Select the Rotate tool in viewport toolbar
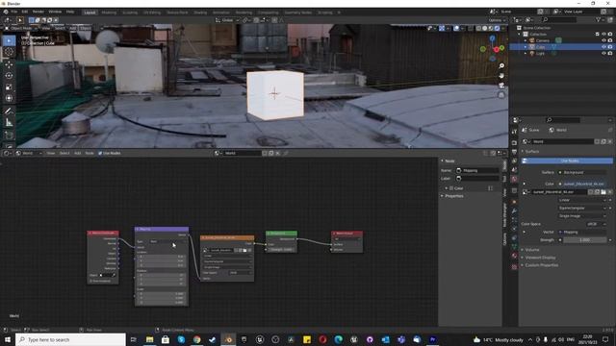Image resolution: width=616 pixels, height=346 pixels. click(9, 75)
